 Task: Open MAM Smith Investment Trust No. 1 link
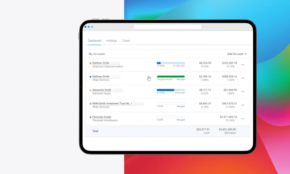pyautogui.click(x=112, y=104)
